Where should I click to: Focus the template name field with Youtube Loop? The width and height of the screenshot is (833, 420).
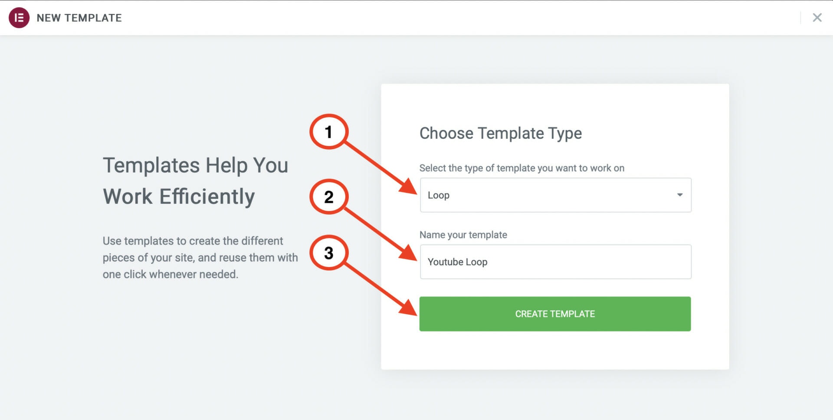[555, 262]
